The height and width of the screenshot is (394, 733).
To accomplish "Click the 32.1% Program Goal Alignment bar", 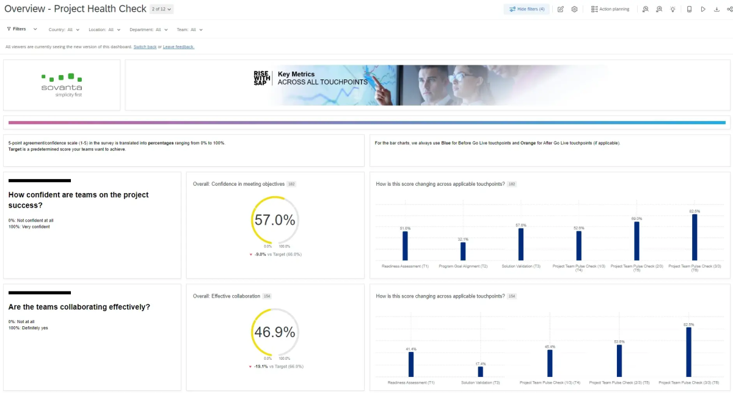I will coord(463,251).
